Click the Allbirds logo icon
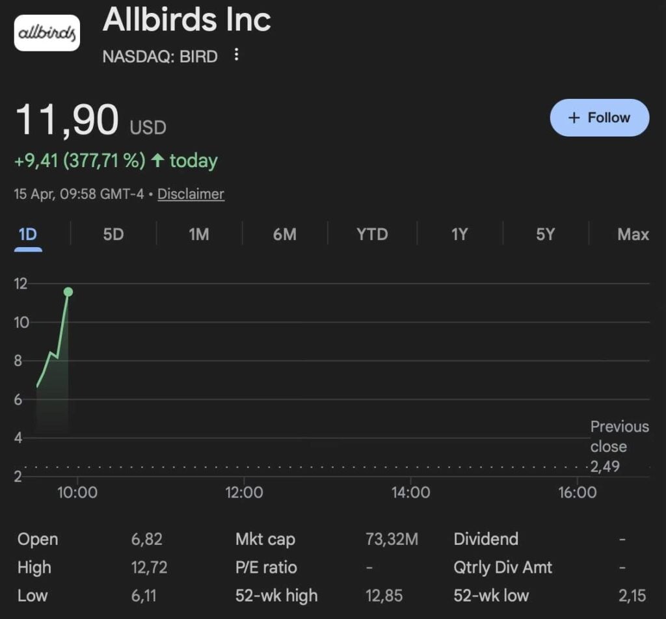 coord(47,33)
